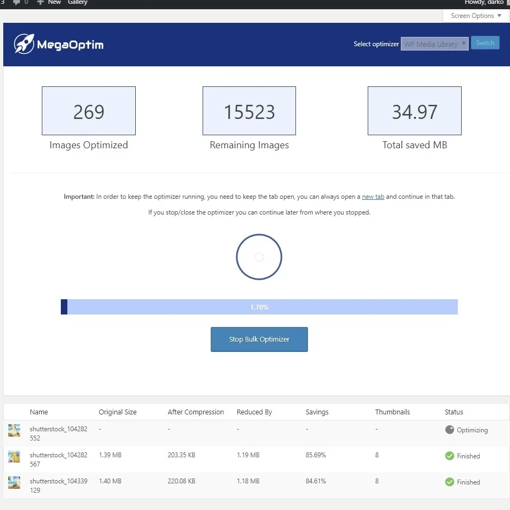This screenshot has height=510, width=510.
Task: Open the Gallery admin bar menu
Action: [x=78, y=3]
